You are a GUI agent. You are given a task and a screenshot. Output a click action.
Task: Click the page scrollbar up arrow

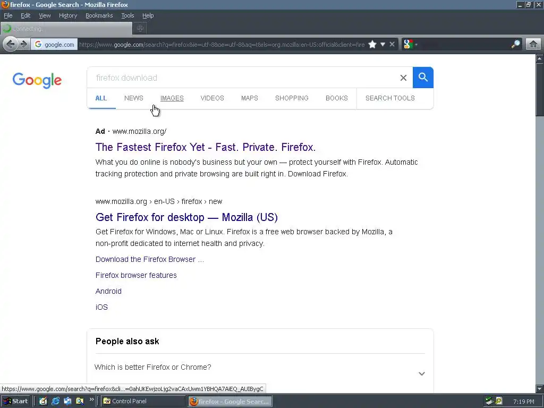pos(540,58)
